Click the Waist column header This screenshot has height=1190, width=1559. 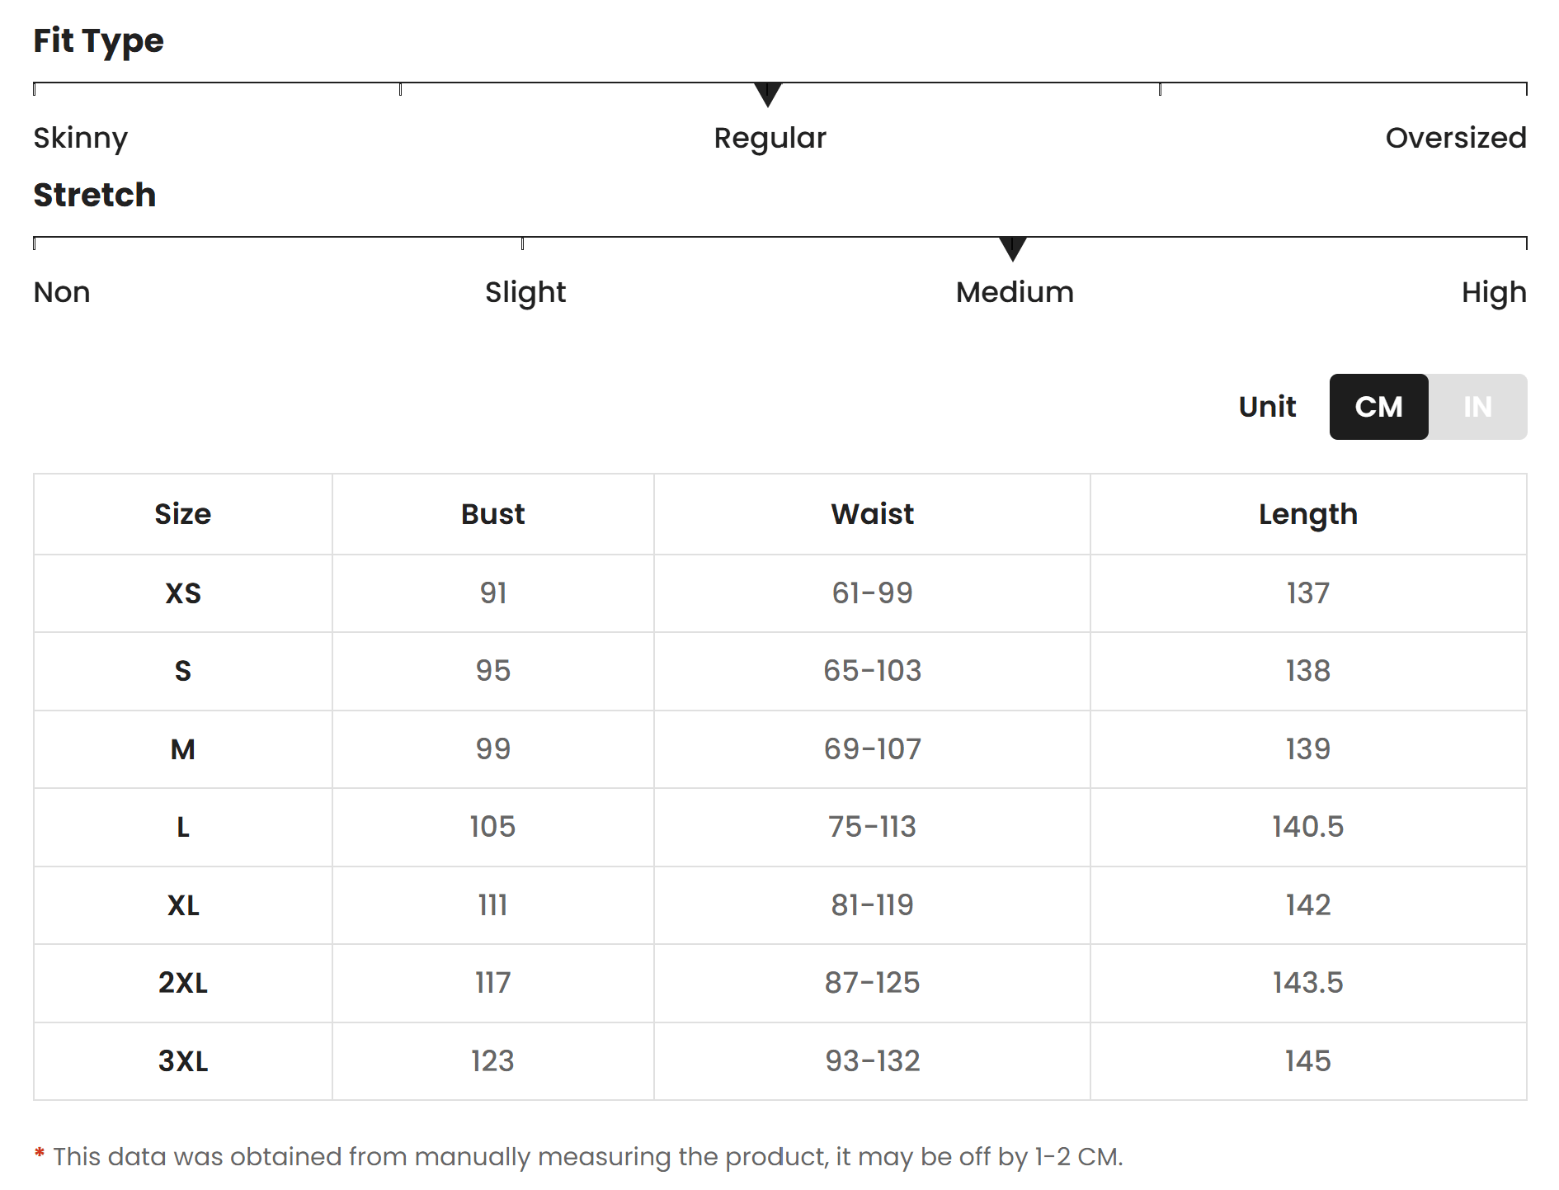pyautogui.click(x=872, y=514)
